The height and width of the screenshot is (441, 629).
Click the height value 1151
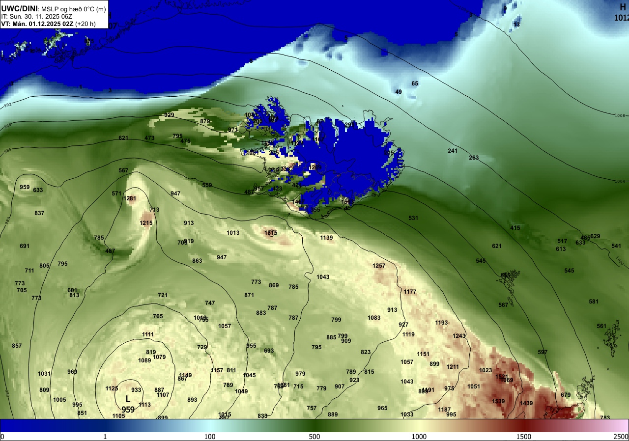click(423, 354)
